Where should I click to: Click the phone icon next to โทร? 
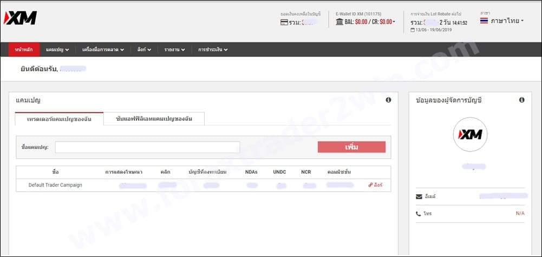(x=419, y=214)
